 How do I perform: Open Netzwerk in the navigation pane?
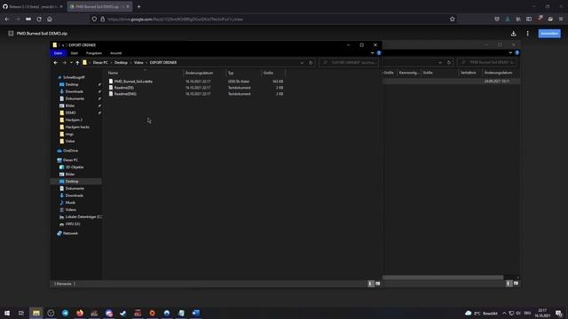click(x=70, y=233)
